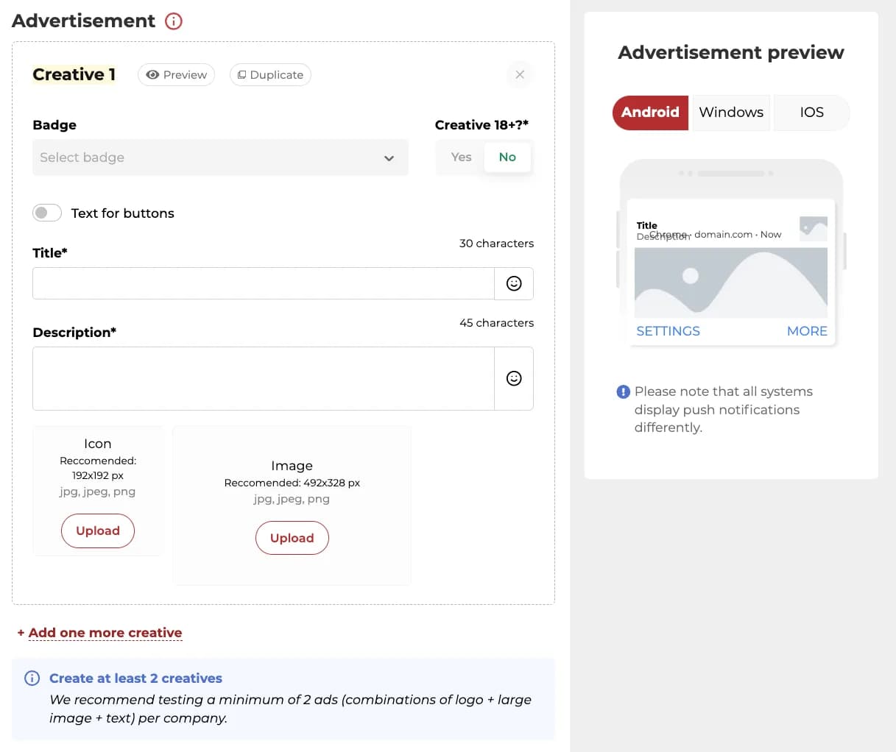Image resolution: width=896 pixels, height=752 pixels.
Task: Click the Preview button for Creative 1
Action: click(177, 74)
